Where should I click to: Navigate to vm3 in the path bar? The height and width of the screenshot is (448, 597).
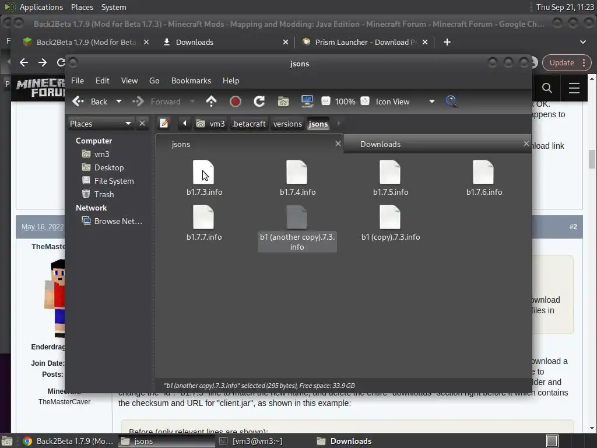click(x=210, y=124)
